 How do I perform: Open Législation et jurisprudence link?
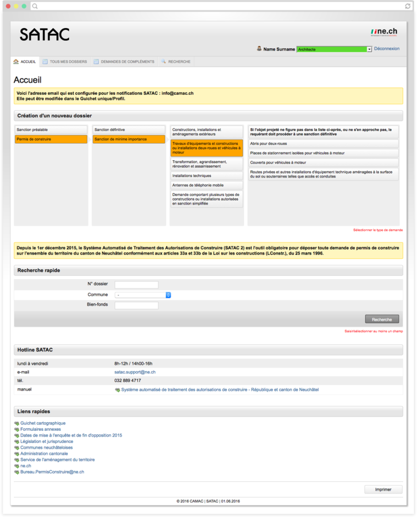(47, 442)
